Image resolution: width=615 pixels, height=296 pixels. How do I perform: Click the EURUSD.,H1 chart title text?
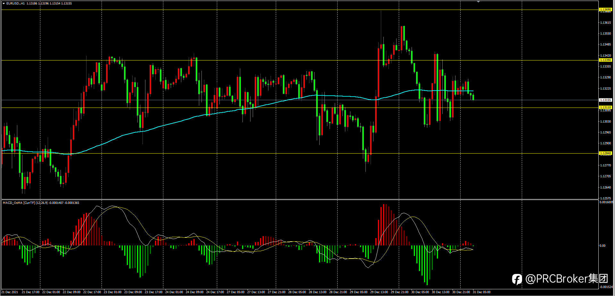click(x=15, y=4)
